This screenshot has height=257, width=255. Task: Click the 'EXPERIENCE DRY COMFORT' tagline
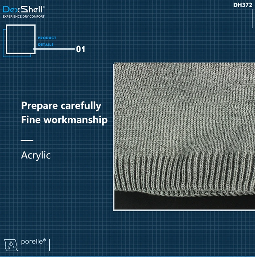tap(24, 16)
